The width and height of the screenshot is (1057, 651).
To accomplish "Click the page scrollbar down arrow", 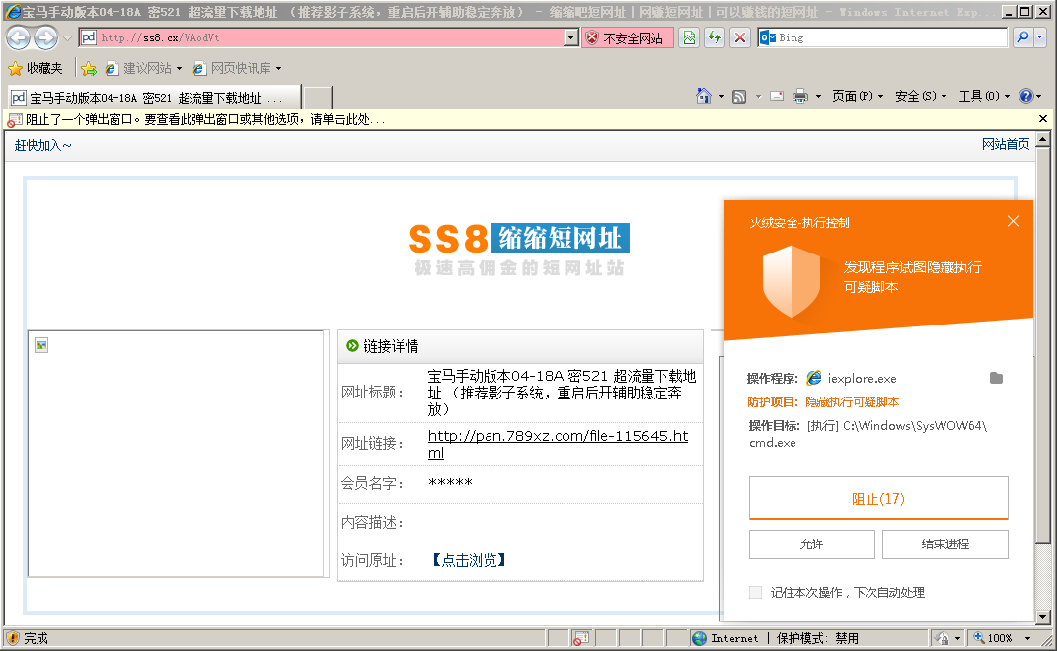I will [x=1042, y=617].
